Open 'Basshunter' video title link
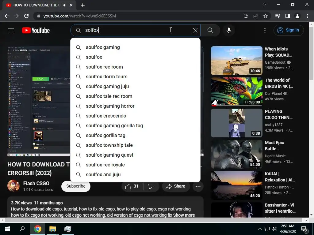Viewport: 314px width, 235px height. 280,208
